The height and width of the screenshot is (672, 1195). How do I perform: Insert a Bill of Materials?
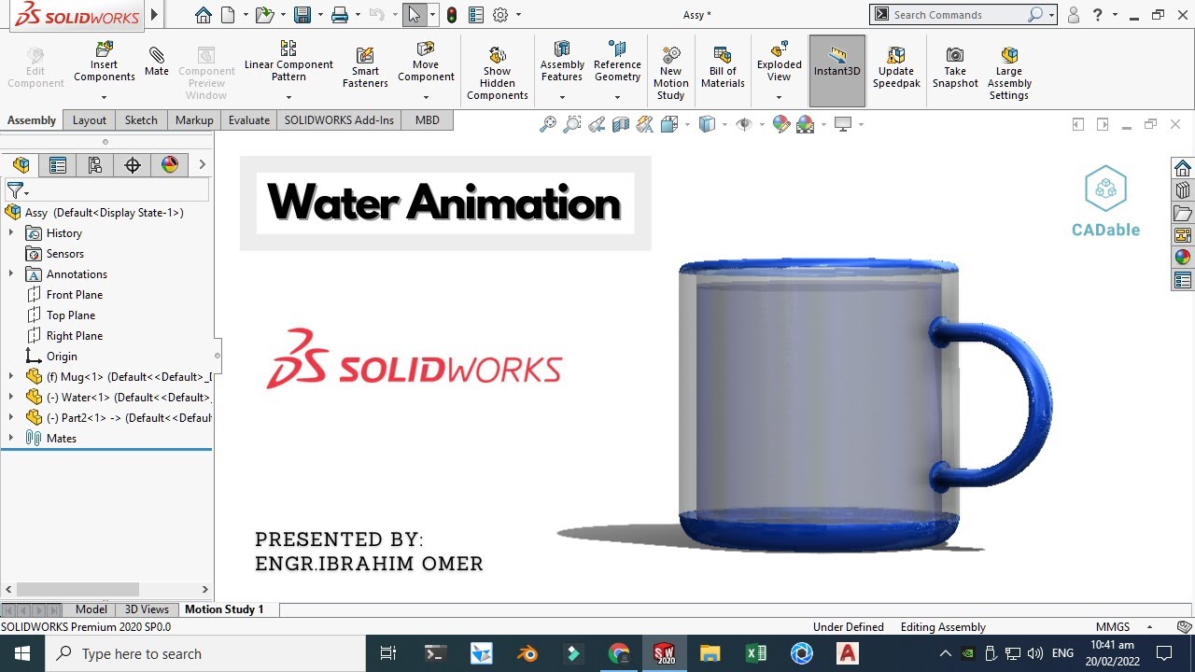pos(723,67)
